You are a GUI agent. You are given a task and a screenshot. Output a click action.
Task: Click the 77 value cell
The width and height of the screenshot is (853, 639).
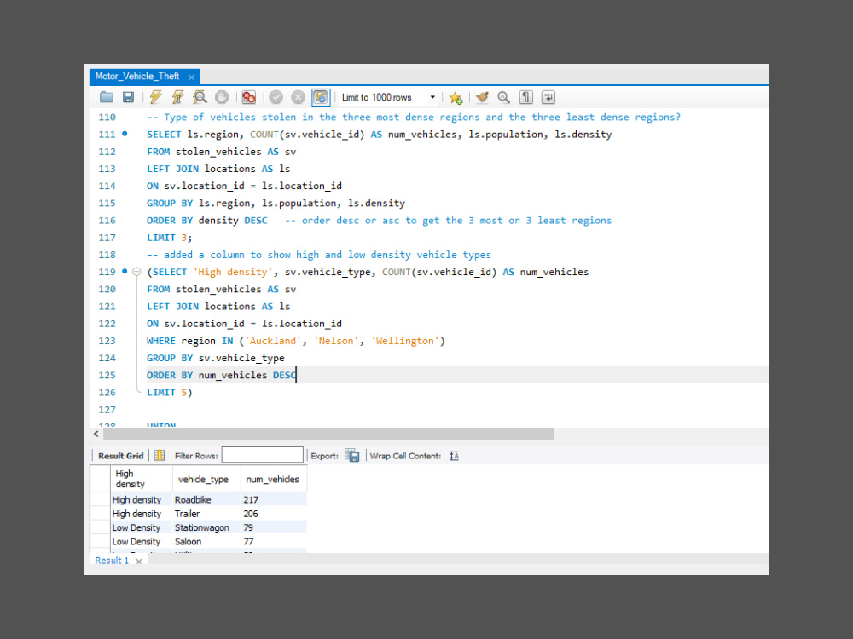(x=274, y=542)
